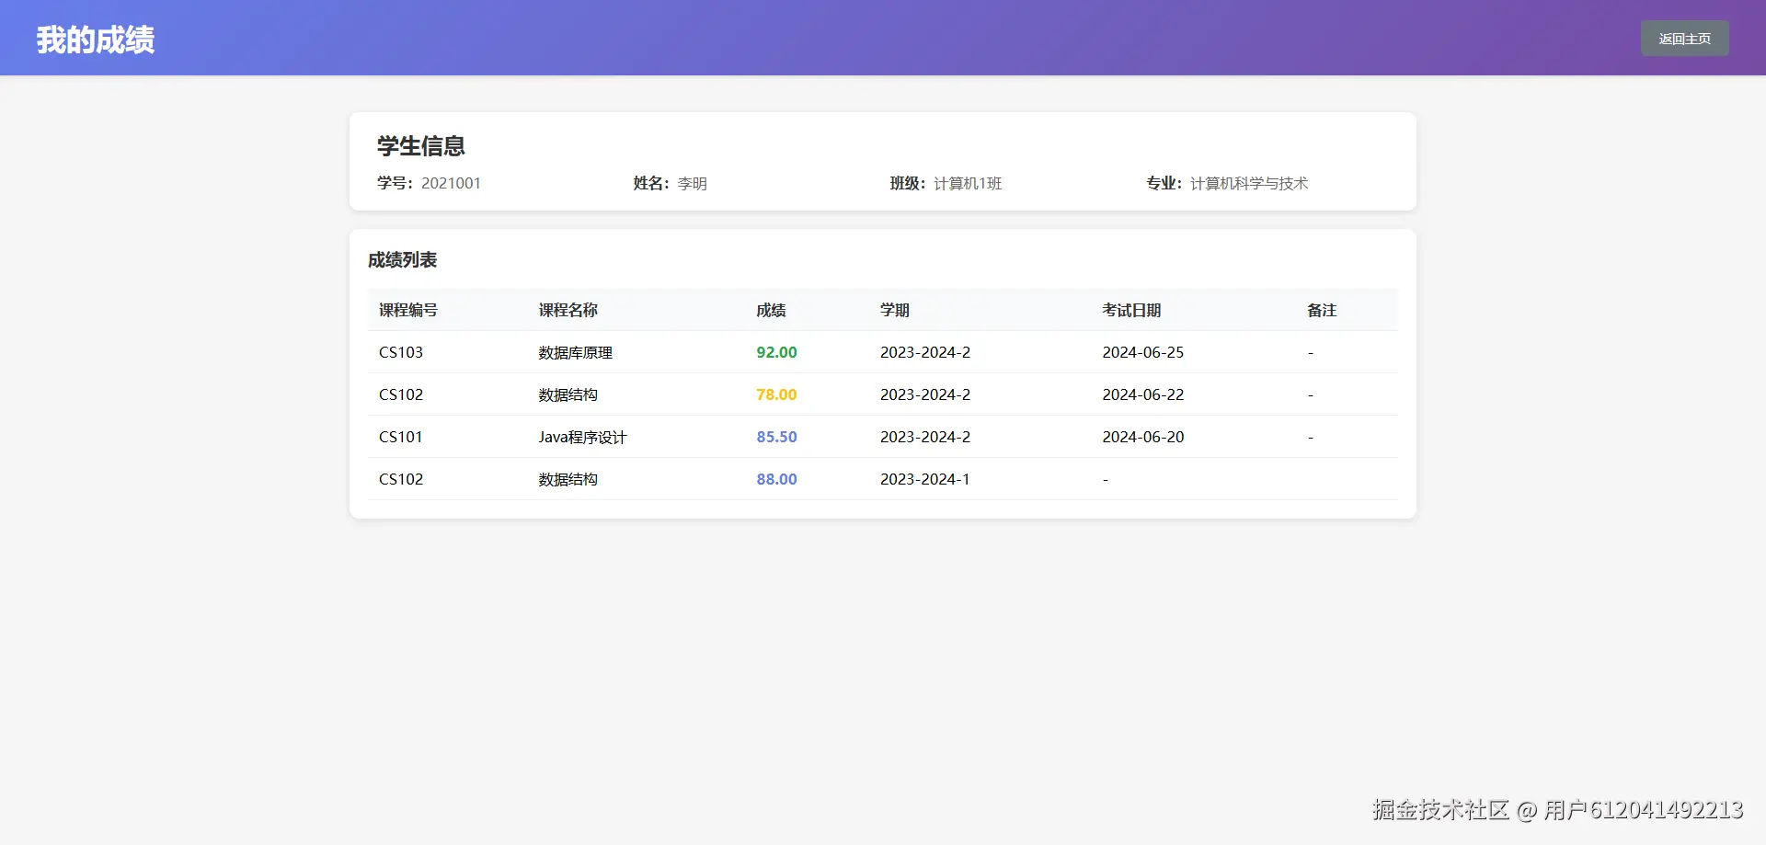Image resolution: width=1766 pixels, height=845 pixels.
Task: Click the green 92.00 score
Action: click(x=776, y=353)
